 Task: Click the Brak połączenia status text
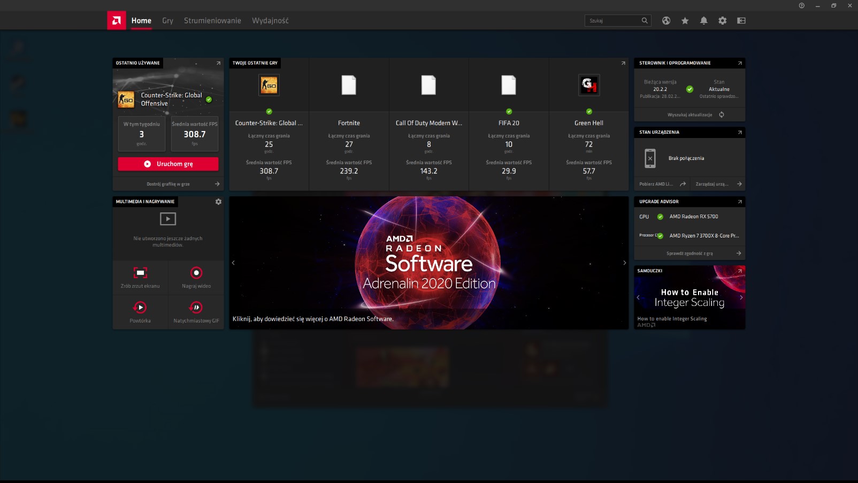(x=686, y=158)
